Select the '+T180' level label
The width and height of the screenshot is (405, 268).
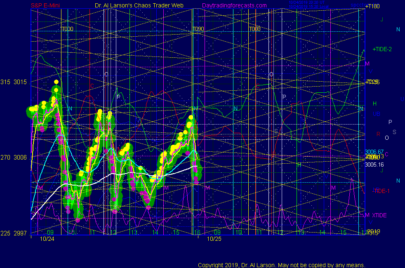pos(372,7)
